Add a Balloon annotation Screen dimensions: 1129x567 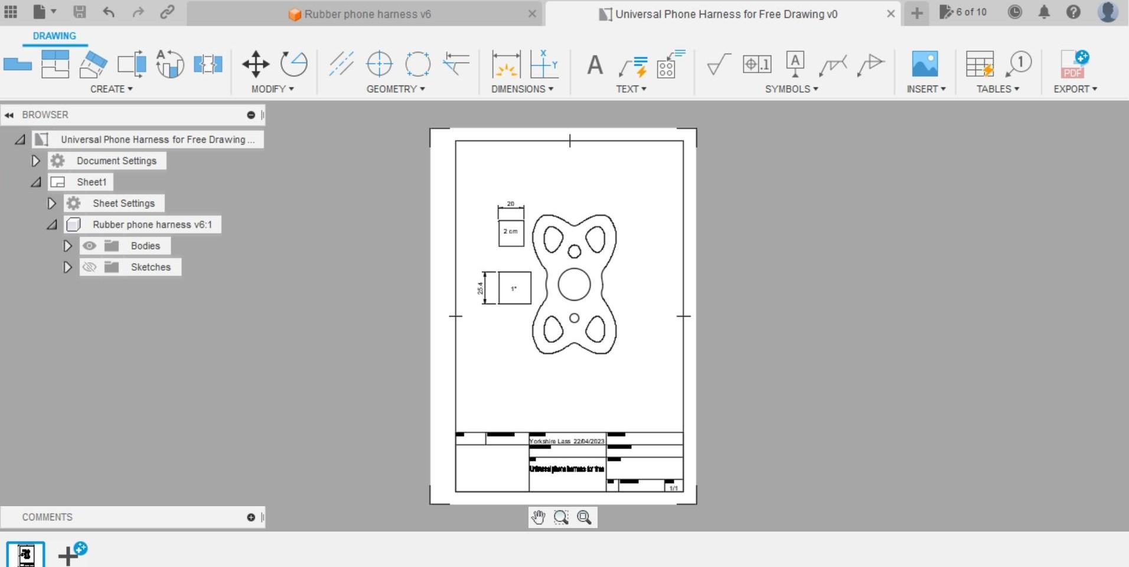(1018, 64)
